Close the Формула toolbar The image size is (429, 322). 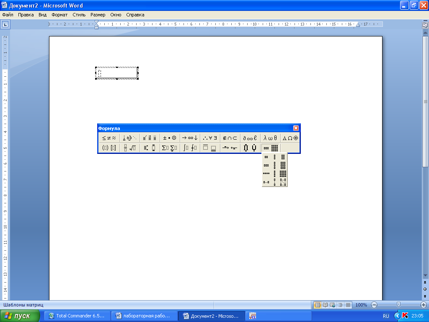pos(296,128)
